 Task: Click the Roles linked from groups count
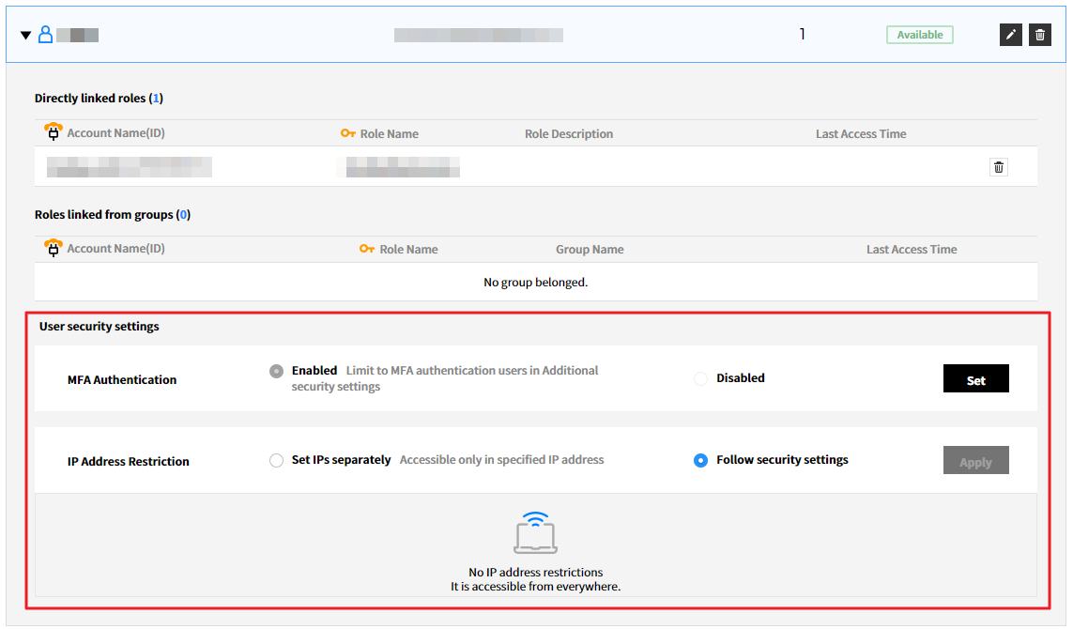[x=184, y=214]
